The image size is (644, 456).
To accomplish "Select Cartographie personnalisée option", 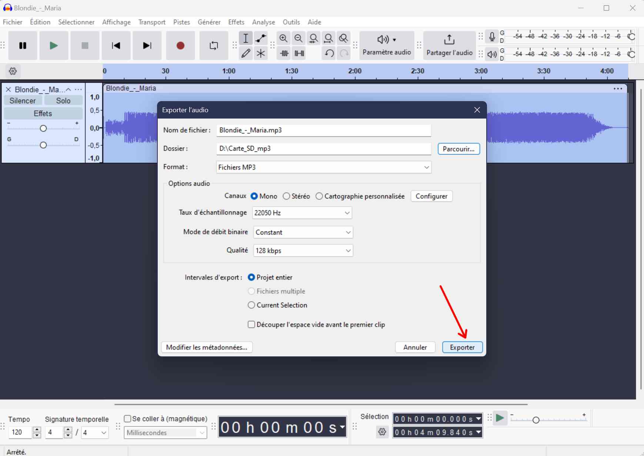I will coord(360,196).
